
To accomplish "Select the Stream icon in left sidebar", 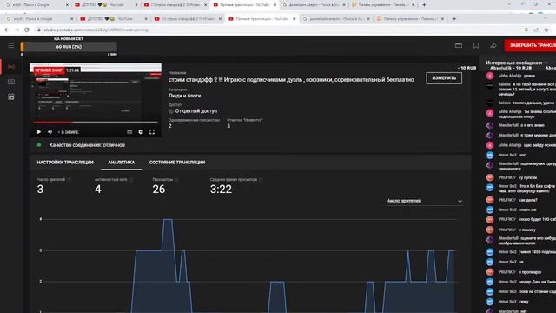I will tap(11, 67).
